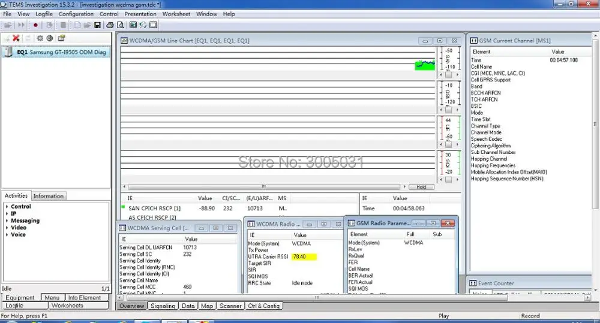
Task: Click the Print icon in toolbar
Action: pos(110,25)
